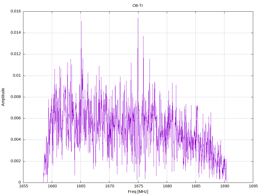Click the 1695 x-axis tick label

coord(253,186)
